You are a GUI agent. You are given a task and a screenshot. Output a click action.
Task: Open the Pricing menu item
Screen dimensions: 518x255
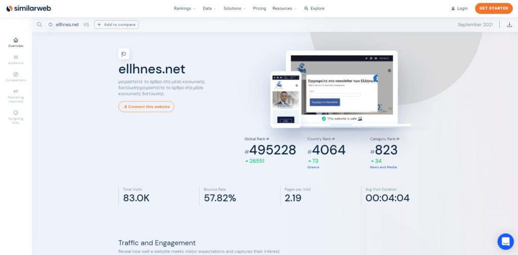(260, 9)
